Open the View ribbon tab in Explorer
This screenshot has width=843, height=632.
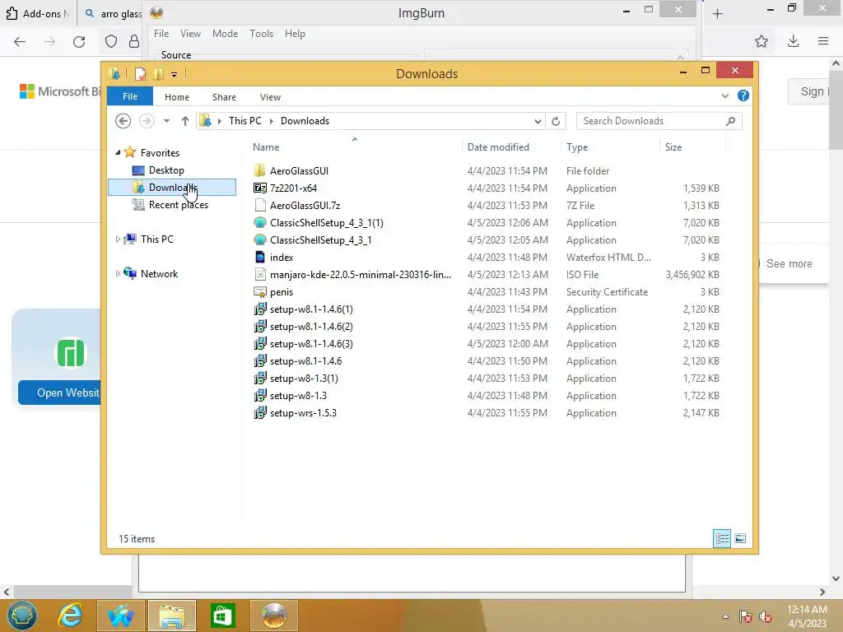tap(270, 97)
